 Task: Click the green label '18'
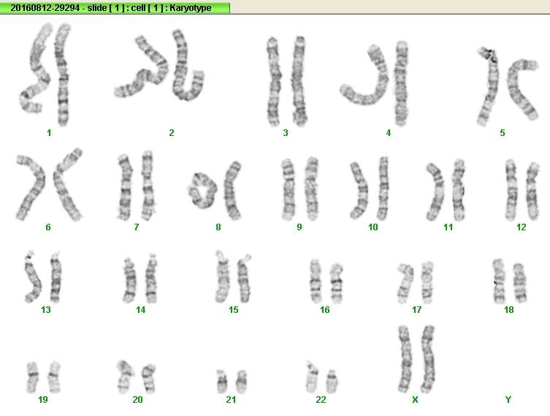click(509, 310)
